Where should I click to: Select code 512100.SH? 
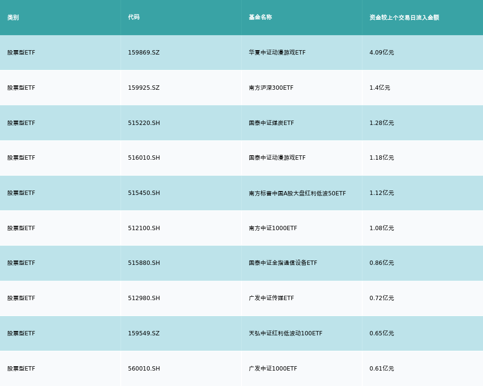click(144, 228)
